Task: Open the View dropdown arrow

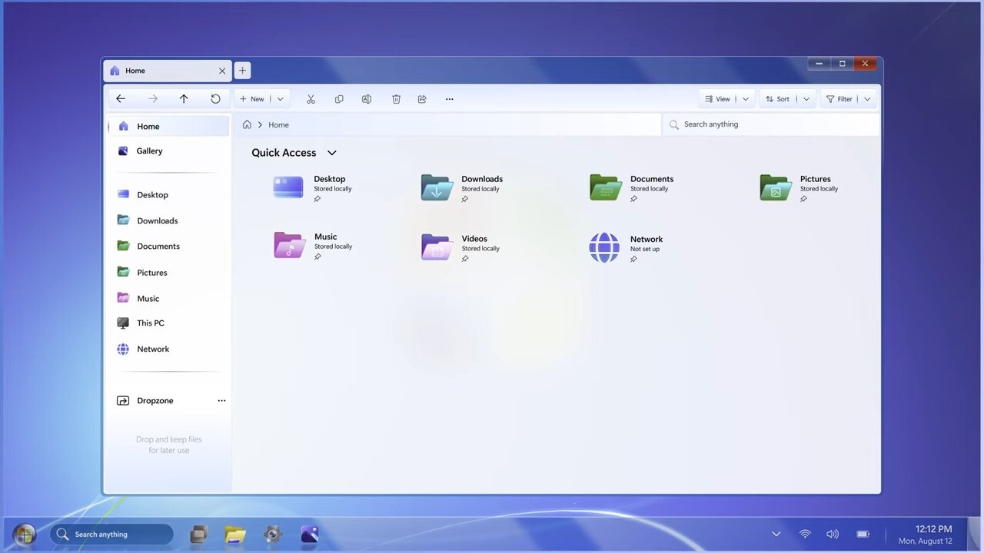Action: coord(745,99)
